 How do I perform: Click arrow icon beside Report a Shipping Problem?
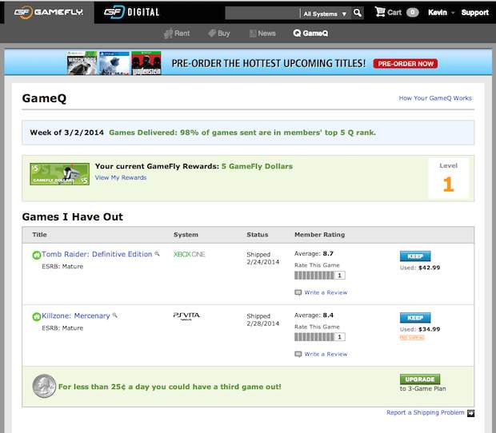click(470, 413)
